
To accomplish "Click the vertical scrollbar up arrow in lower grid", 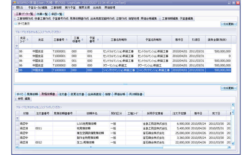I will (233, 105).
